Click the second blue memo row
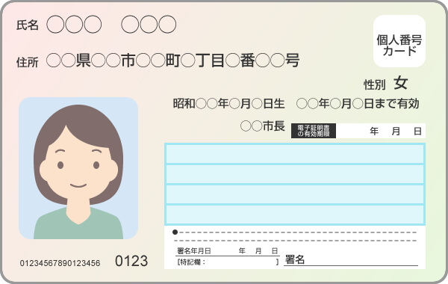The image size is (448, 284). click(295, 174)
